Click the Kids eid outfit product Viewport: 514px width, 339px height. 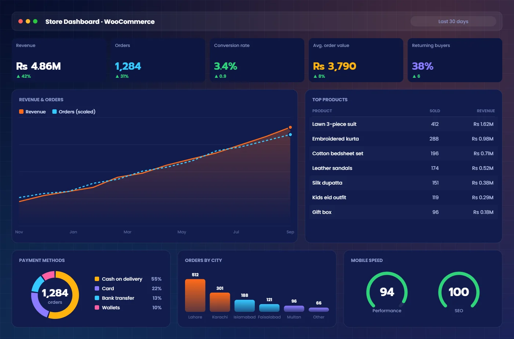click(403, 197)
